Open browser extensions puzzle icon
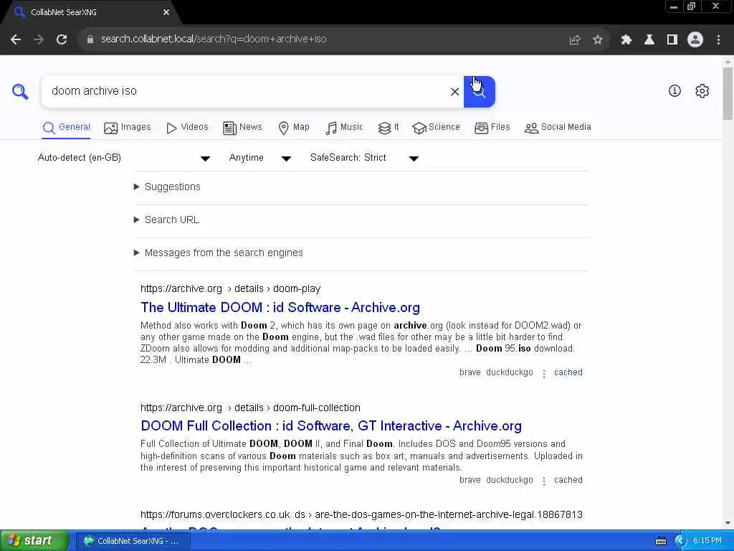The height and width of the screenshot is (551, 734). click(x=626, y=40)
